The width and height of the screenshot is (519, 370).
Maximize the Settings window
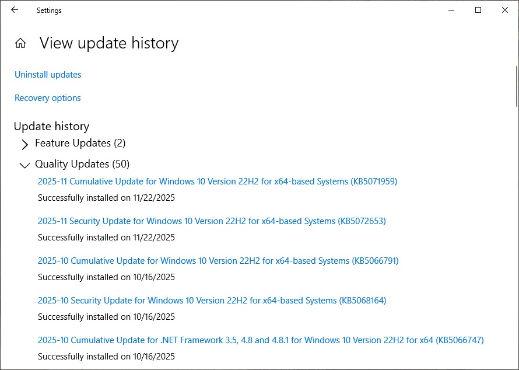click(478, 10)
